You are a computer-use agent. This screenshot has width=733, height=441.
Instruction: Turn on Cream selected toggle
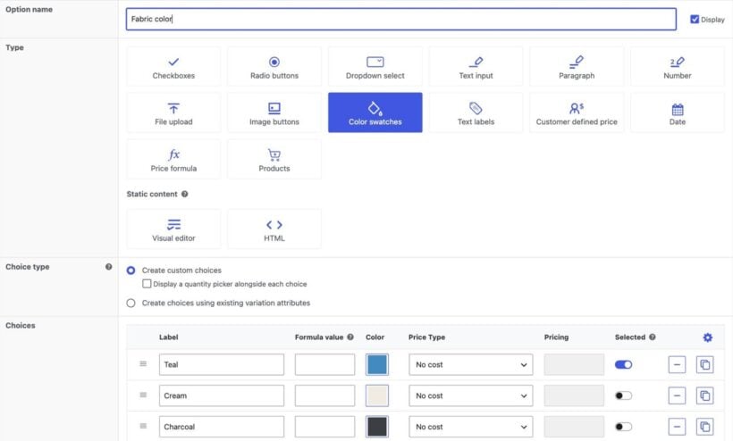pos(624,395)
